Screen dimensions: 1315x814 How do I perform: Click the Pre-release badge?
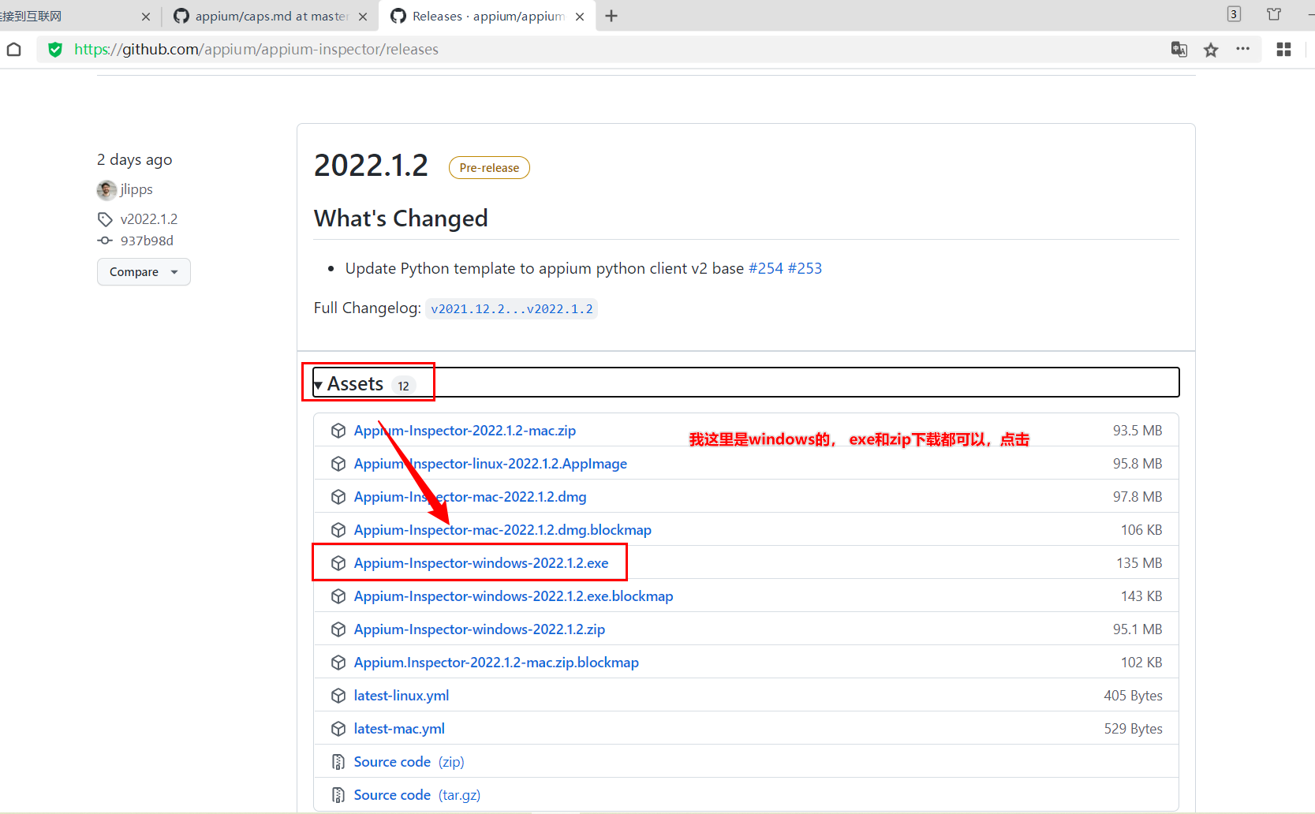point(489,168)
